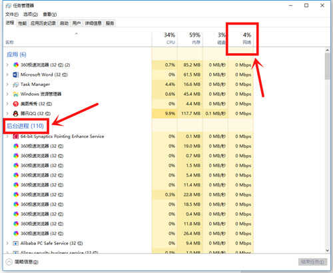
Task: Expand the Task Manager row chevron
Action: tap(7, 85)
